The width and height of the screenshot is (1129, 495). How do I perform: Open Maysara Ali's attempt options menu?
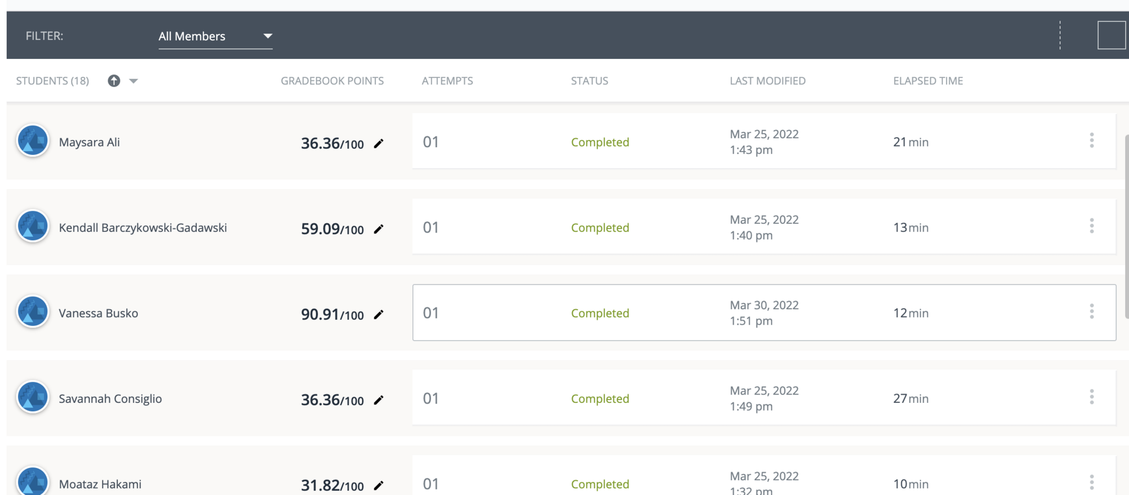1092,141
